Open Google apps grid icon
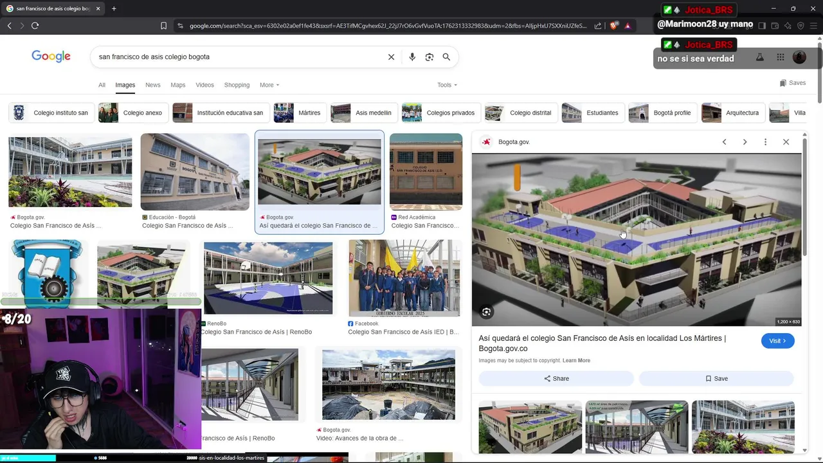This screenshot has height=463, width=823. [780, 57]
